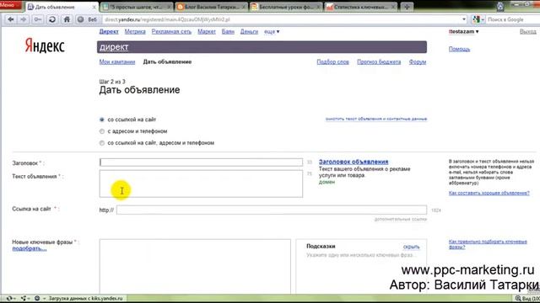Open the 'Маркет' link
Viewport: 540px width, 303px height.
(x=207, y=32)
